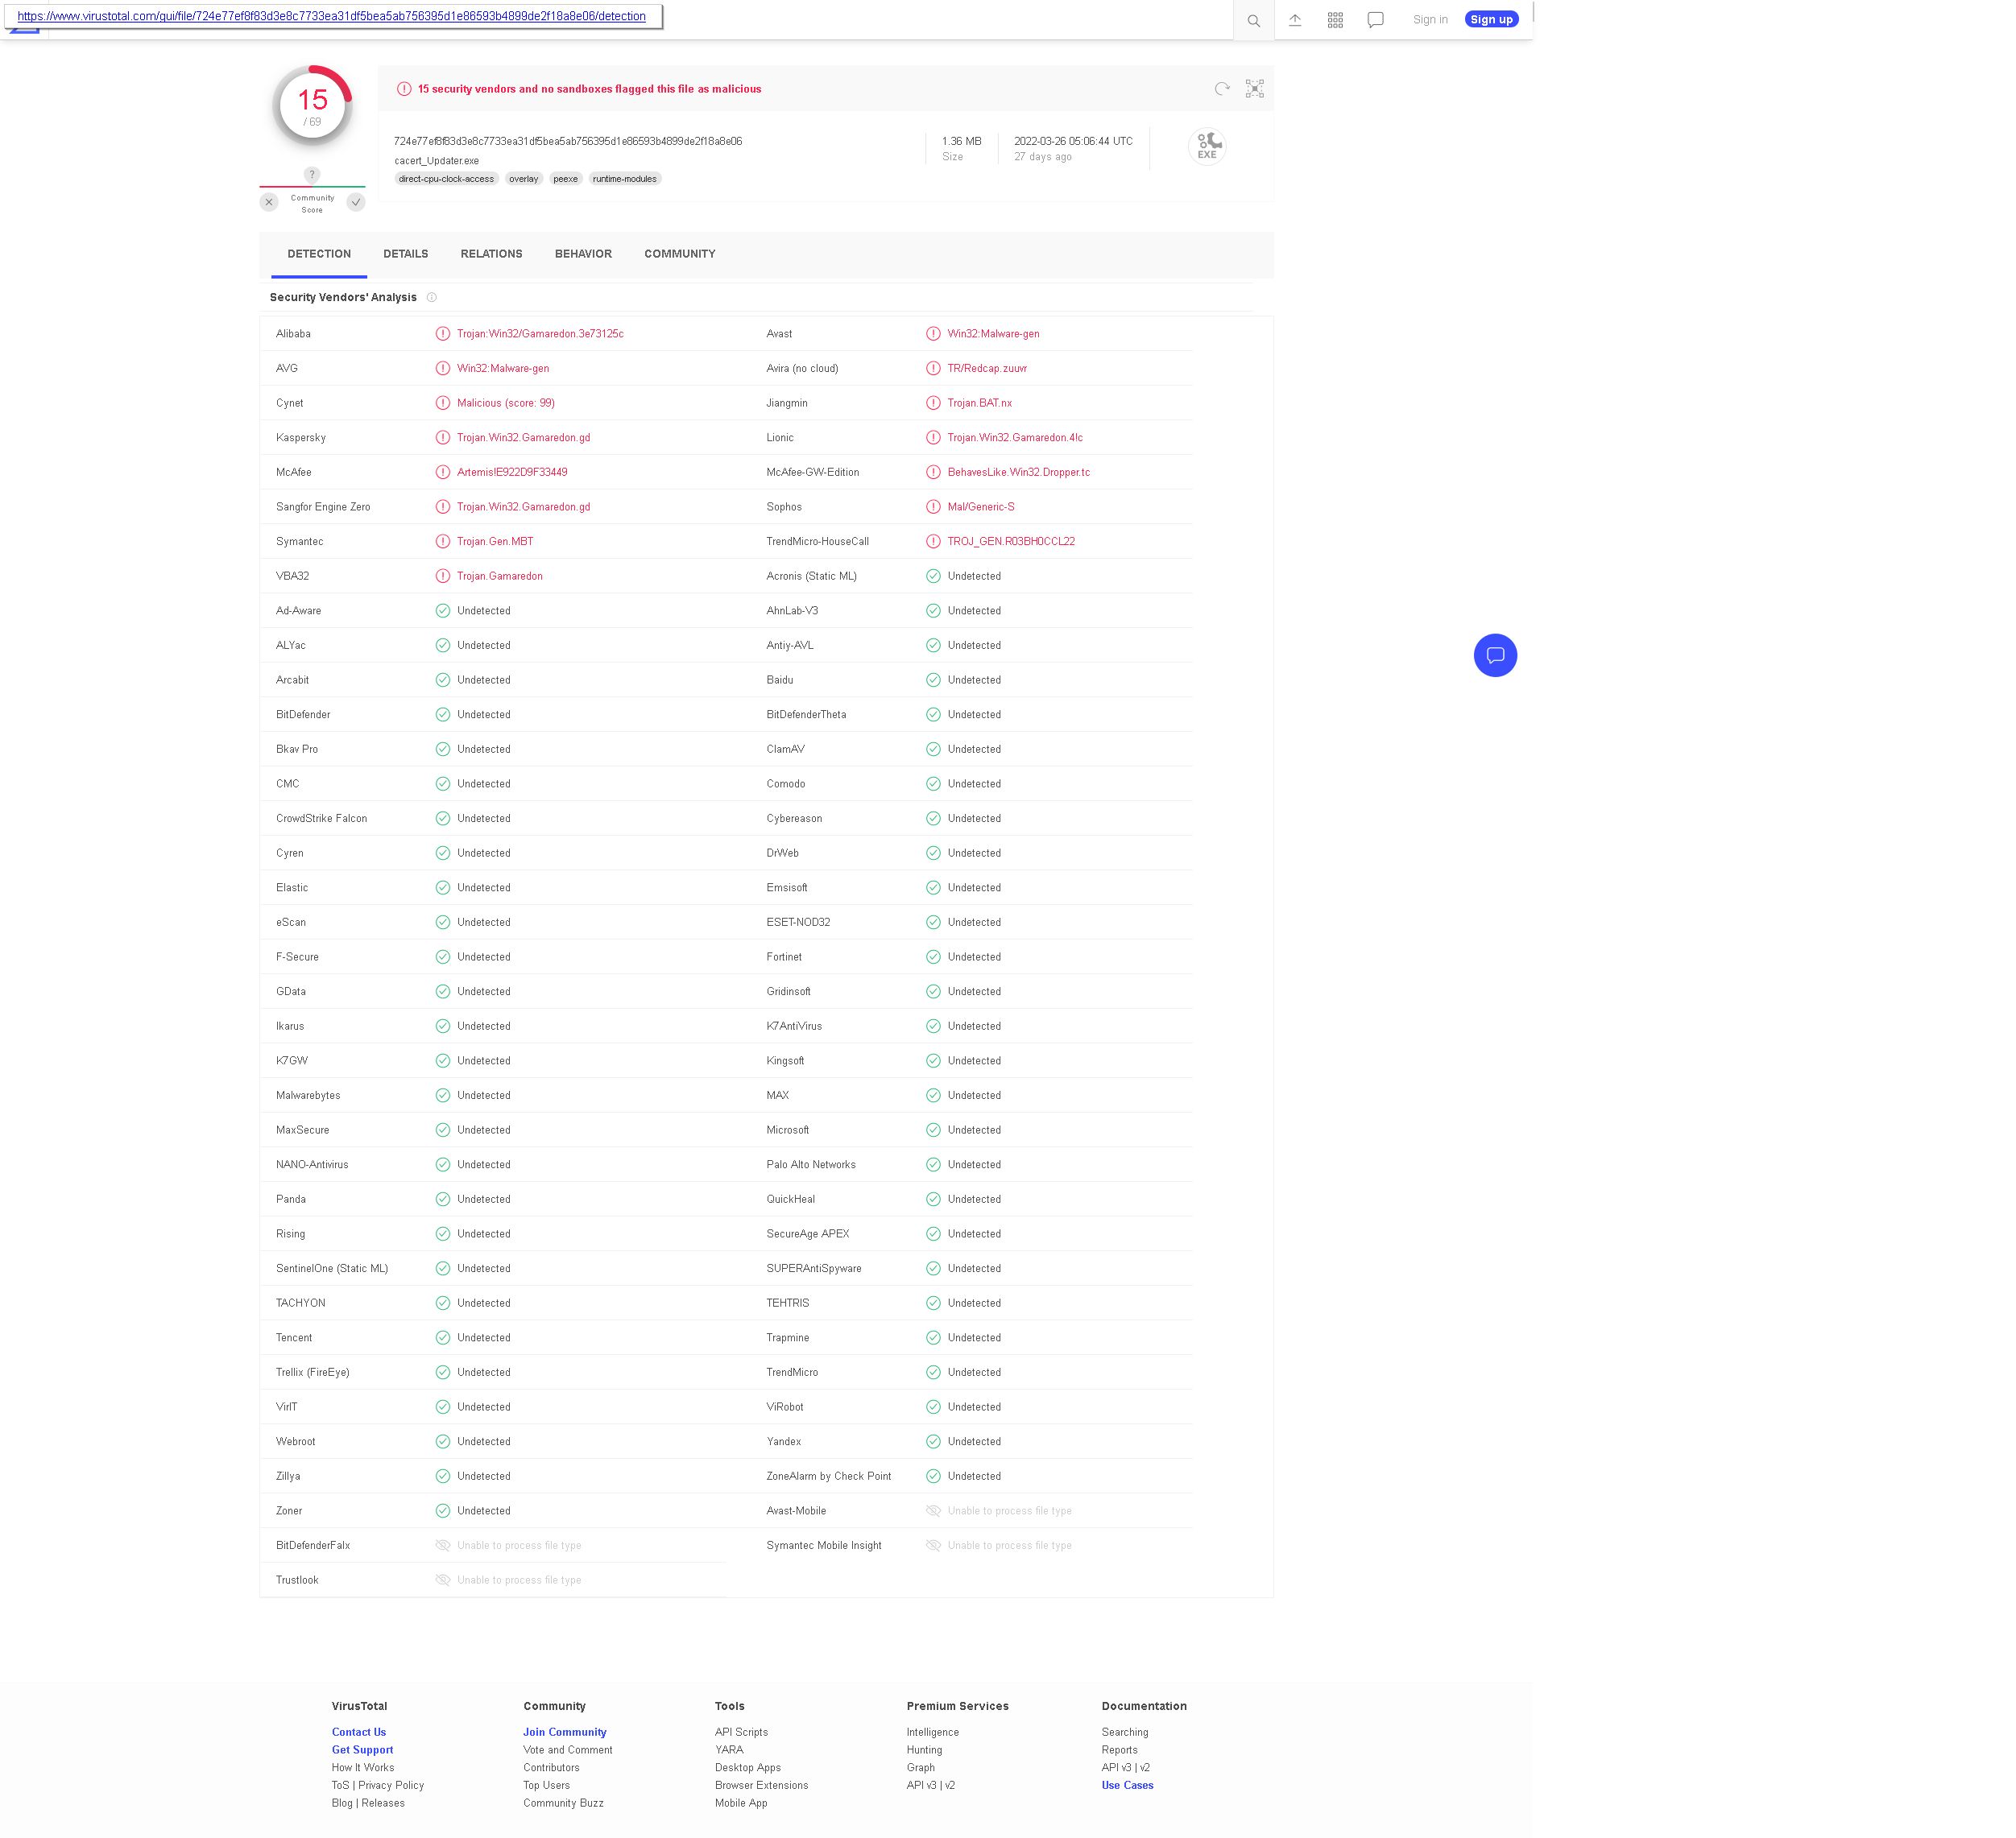Click the Trojan.Gen.MBT Symantec result
Screen dimensions: 2016x1838
tap(495, 542)
